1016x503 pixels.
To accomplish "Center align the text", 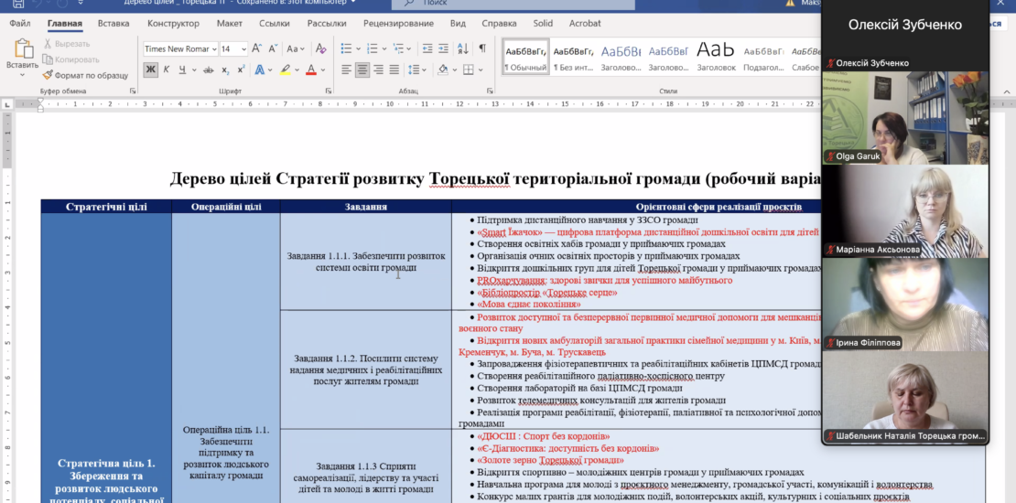I will 362,70.
